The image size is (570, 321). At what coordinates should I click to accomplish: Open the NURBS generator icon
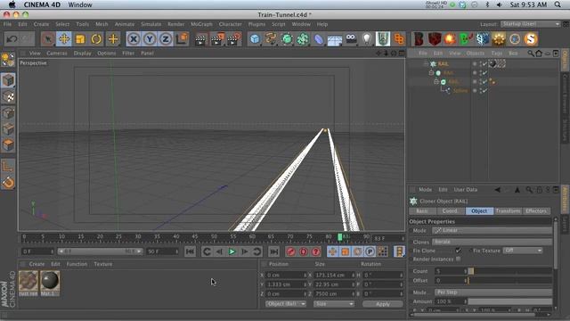click(x=287, y=39)
